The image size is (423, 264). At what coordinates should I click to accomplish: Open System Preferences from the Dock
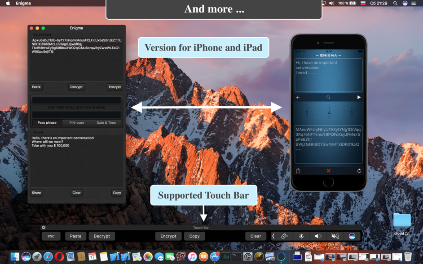[248, 257]
